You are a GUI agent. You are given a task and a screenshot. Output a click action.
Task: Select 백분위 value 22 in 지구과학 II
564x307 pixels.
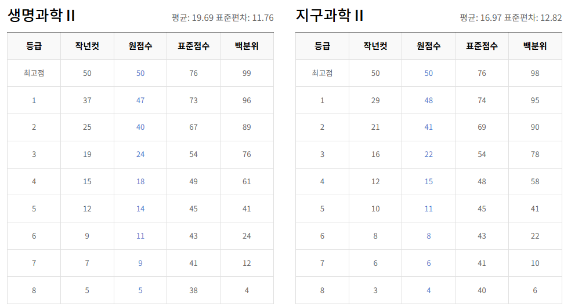tap(535, 236)
